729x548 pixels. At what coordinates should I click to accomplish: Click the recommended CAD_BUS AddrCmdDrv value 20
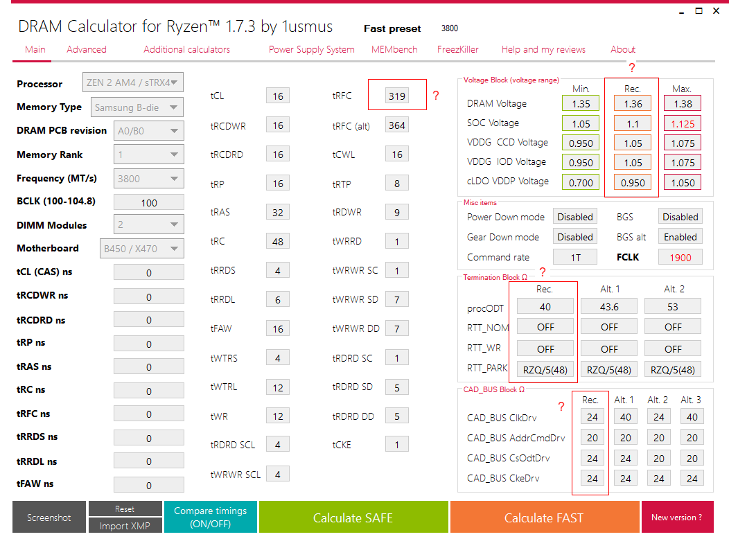pos(592,437)
